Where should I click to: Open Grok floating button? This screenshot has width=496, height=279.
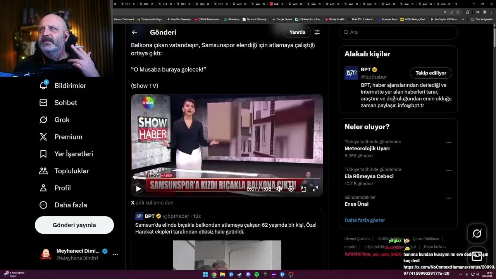pos(477,233)
